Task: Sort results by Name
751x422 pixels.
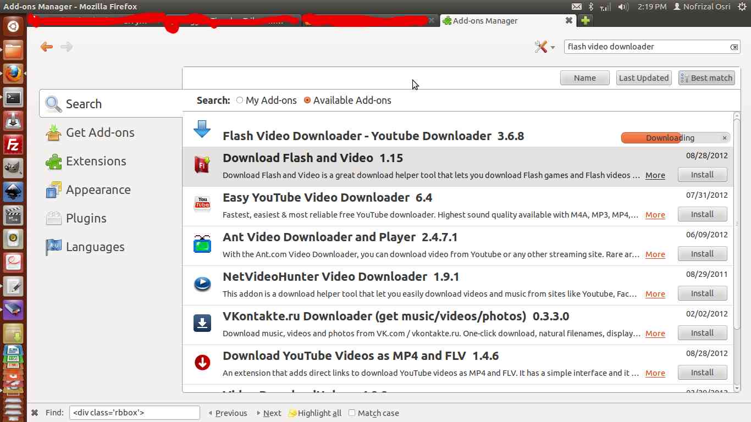Action: (x=585, y=78)
